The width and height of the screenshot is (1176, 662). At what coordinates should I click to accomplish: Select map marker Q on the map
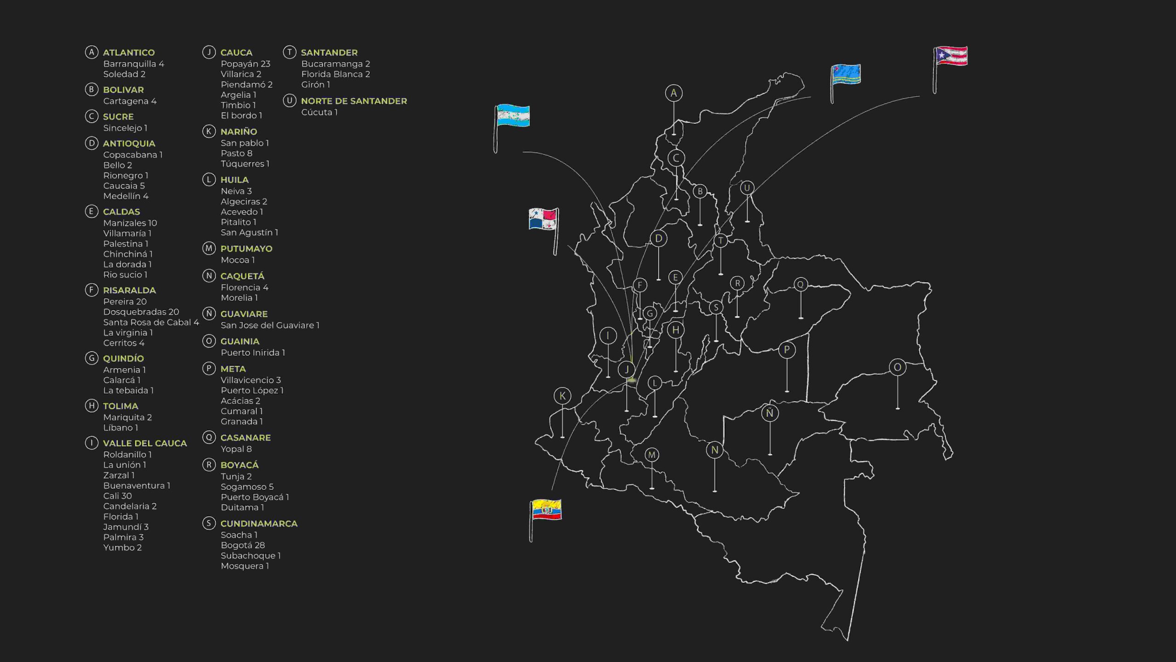[x=800, y=285]
